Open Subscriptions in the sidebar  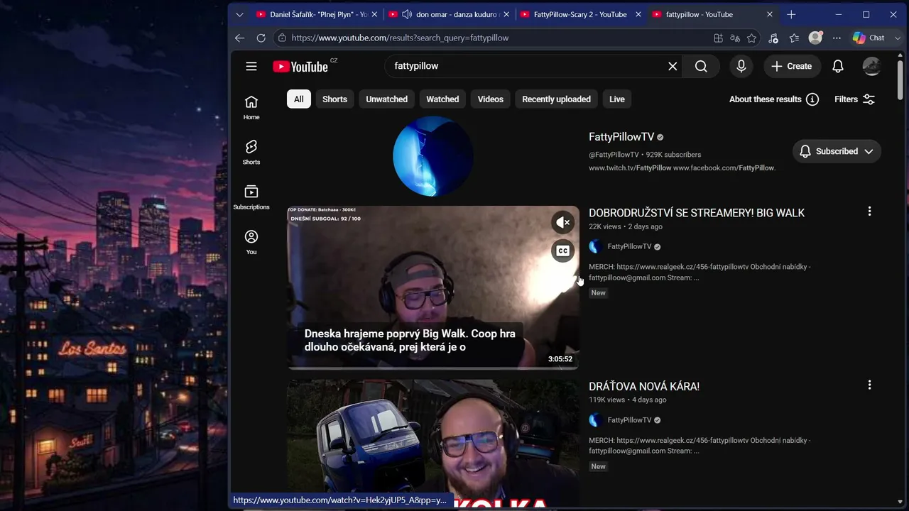tap(251, 197)
